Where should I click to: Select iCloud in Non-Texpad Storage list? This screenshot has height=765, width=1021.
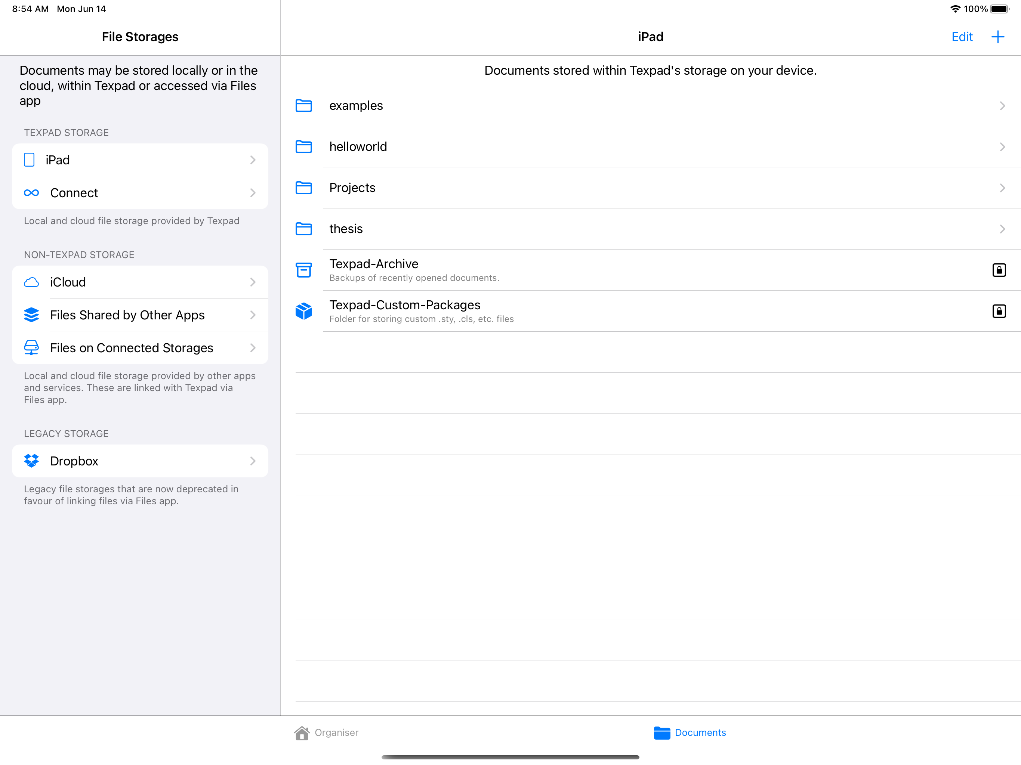coord(140,282)
